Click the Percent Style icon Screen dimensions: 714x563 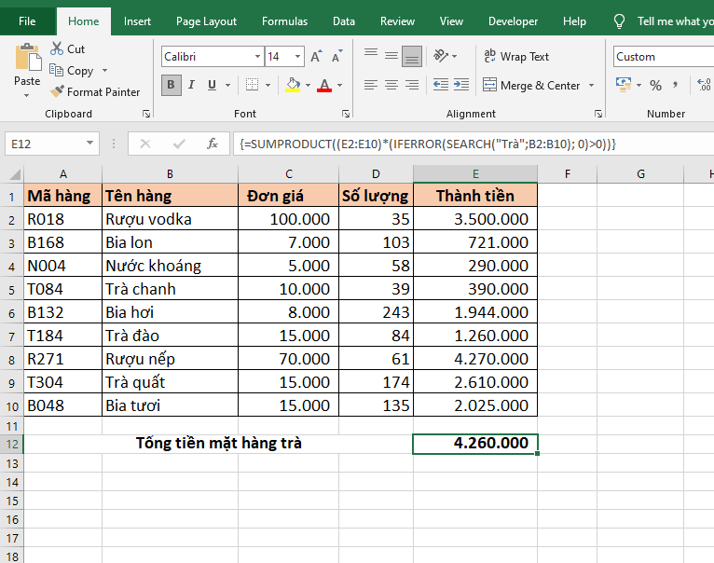(655, 86)
